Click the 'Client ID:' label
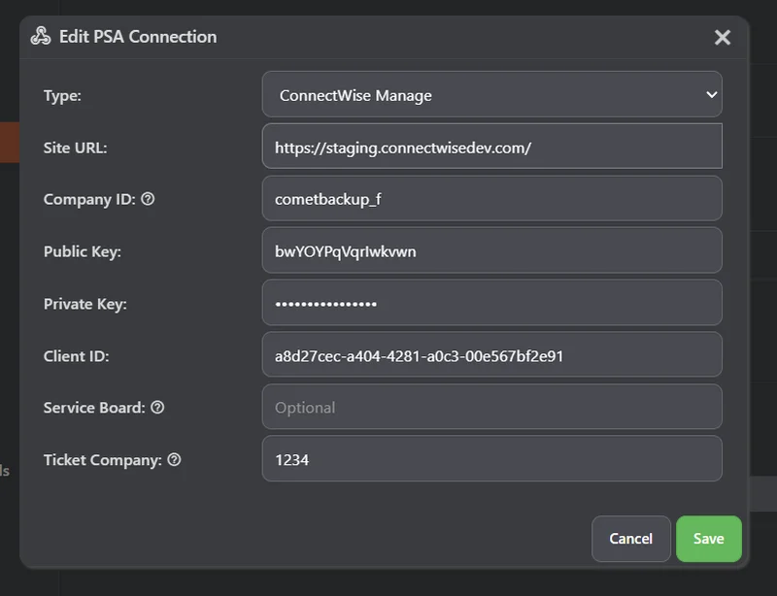 point(77,356)
